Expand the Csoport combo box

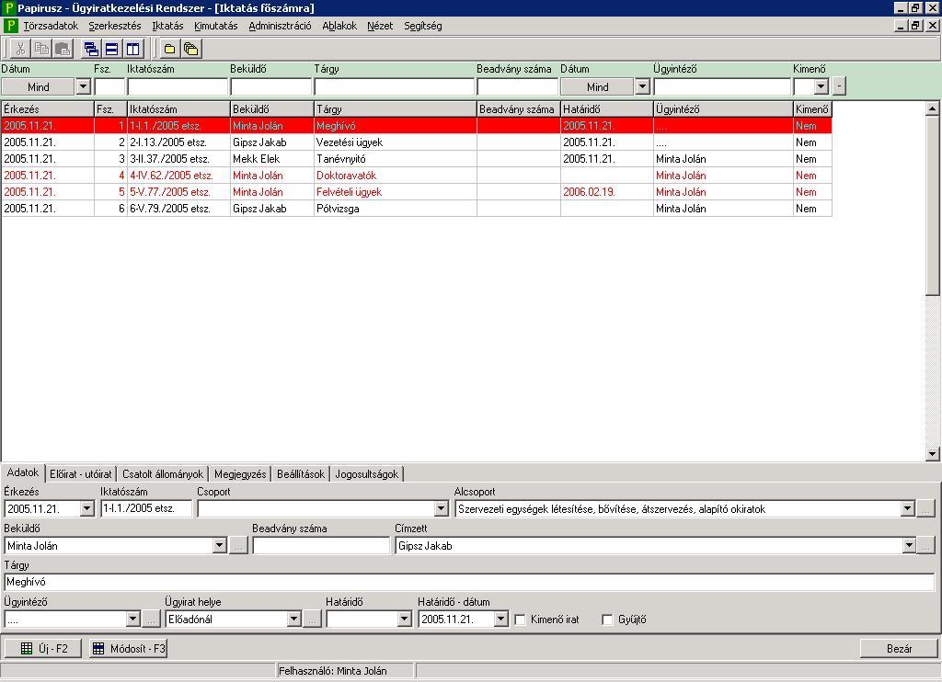coord(442,509)
